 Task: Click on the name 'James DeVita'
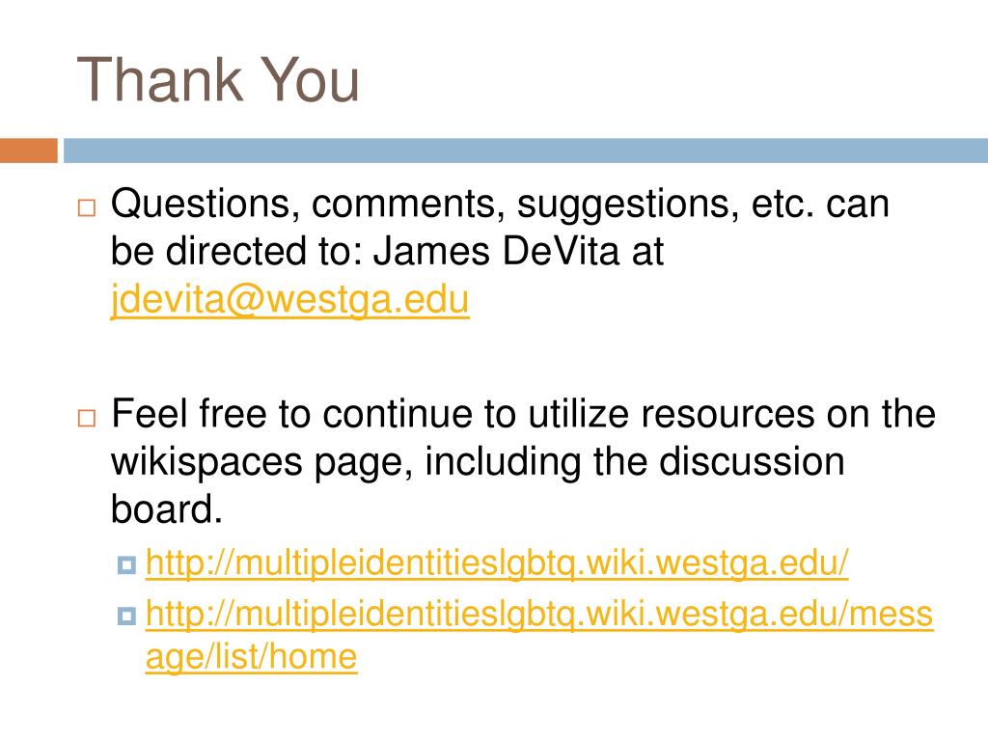(497, 251)
